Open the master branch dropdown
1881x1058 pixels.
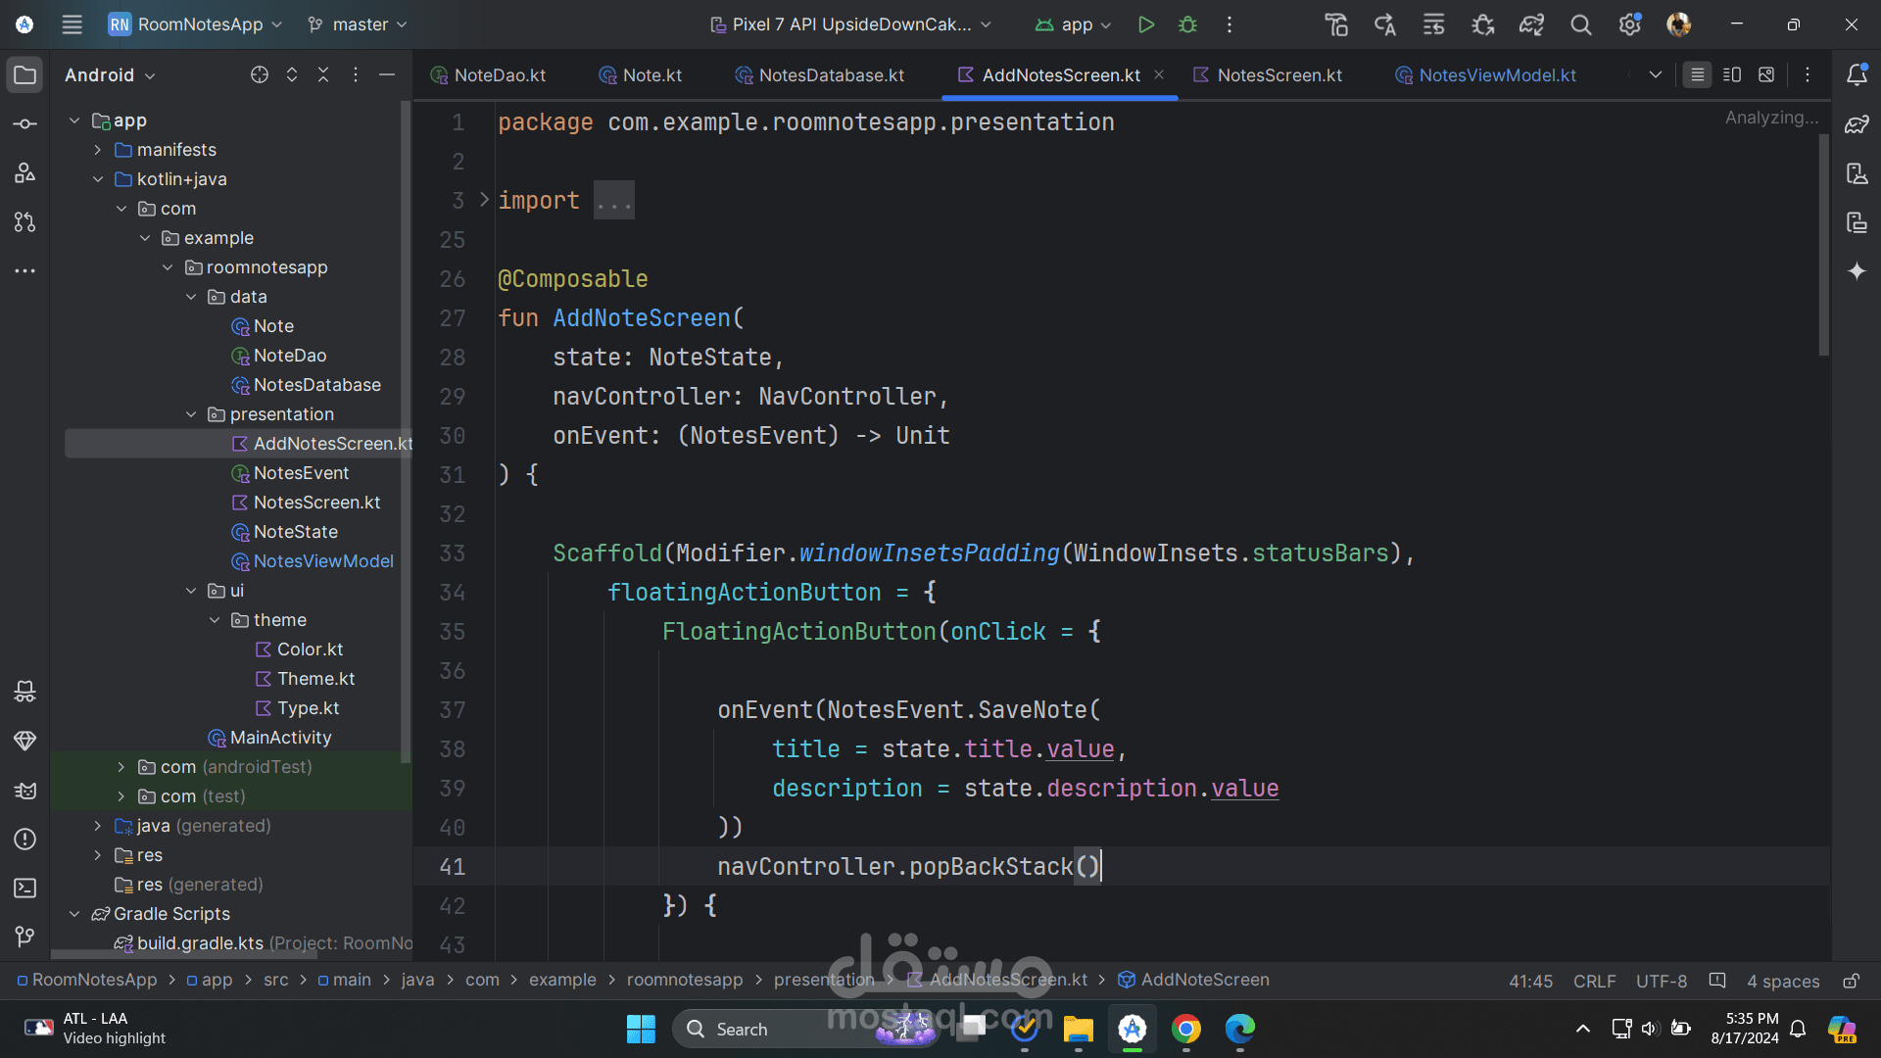(358, 24)
